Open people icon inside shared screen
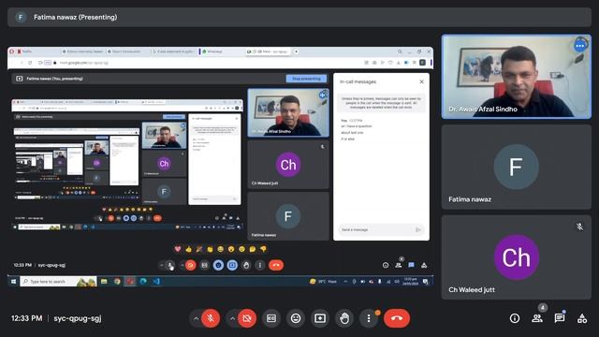Screen dimensions: 599x337 click(x=399, y=265)
